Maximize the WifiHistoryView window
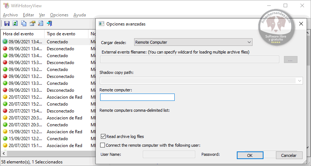311x166 pixels. (x=285, y=5)
